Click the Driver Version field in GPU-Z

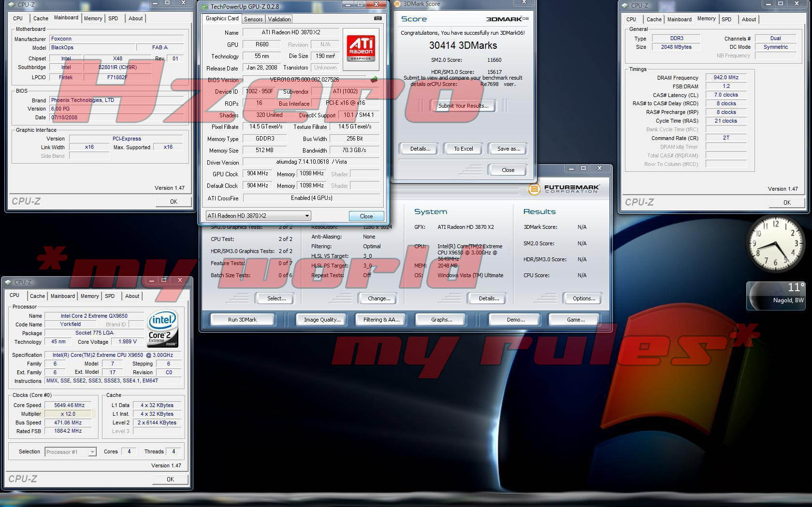pos(311,162)
